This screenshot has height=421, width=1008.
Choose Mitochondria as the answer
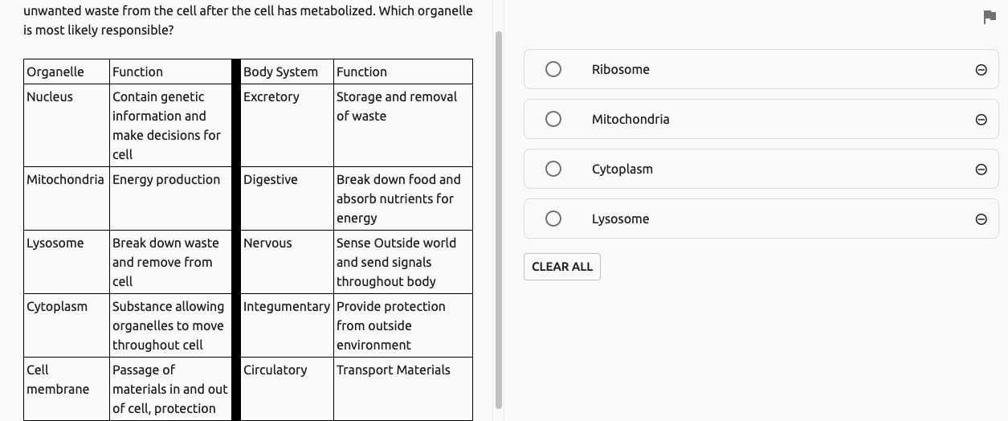(553, 119)
